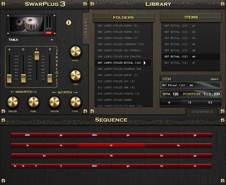Click the 007 Ektaal (12) : #6 item field
Image resolution: width=226 pixels, height=185 pixels.
coord(191,85)
